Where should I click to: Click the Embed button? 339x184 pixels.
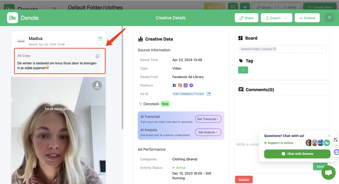(x=307, y=18)
